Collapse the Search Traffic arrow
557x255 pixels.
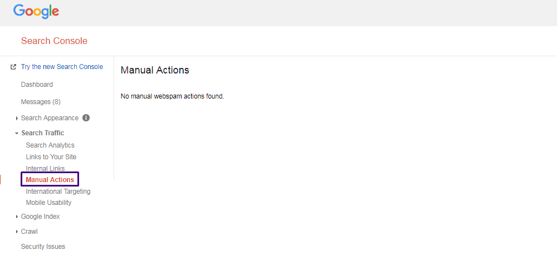17,133
